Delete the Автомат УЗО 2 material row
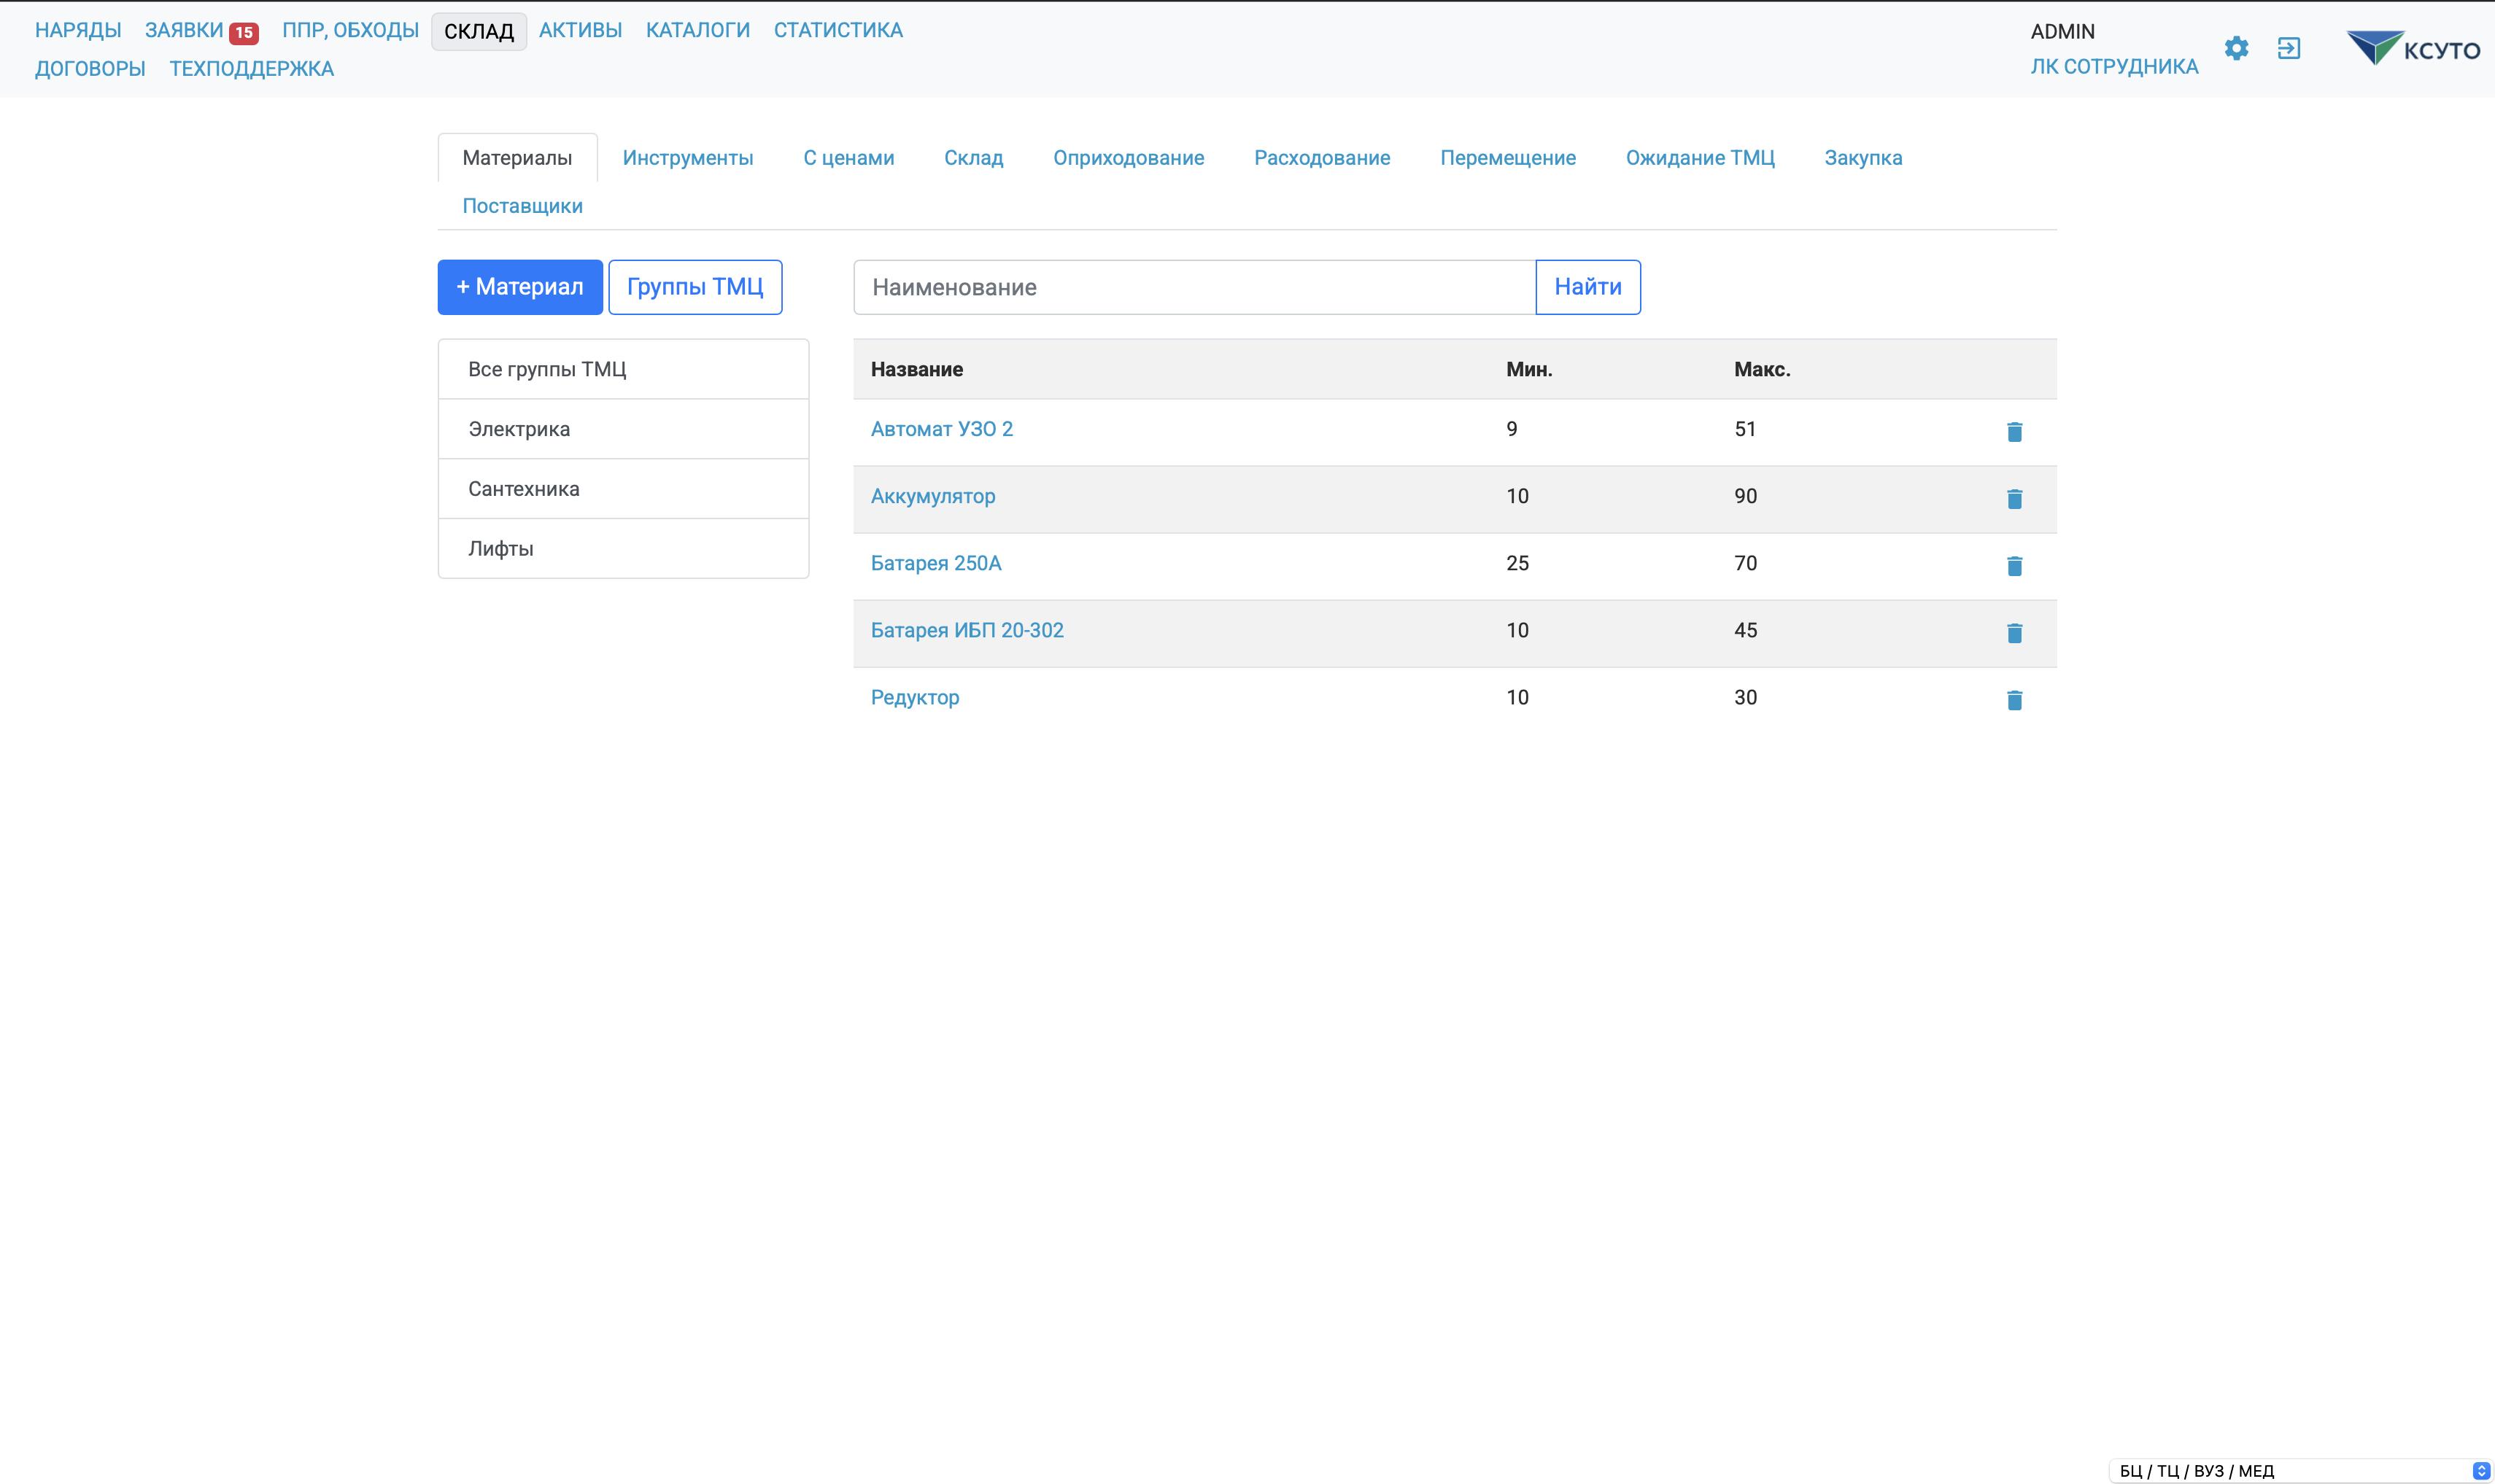Viewport: 2495px width, 1484px height. (2014, 431)
